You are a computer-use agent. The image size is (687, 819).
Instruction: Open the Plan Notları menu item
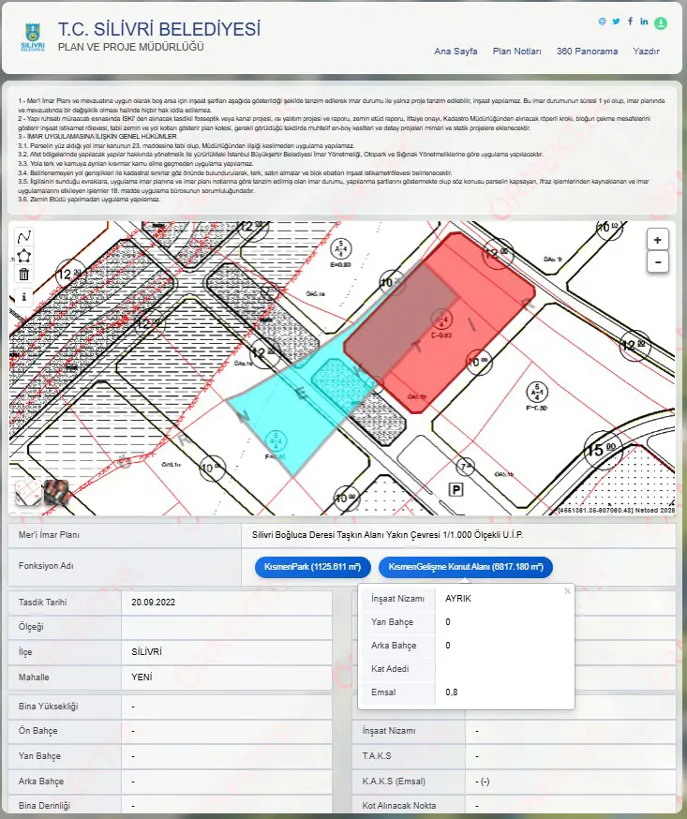pyautogui.click(x=516, y=52)
